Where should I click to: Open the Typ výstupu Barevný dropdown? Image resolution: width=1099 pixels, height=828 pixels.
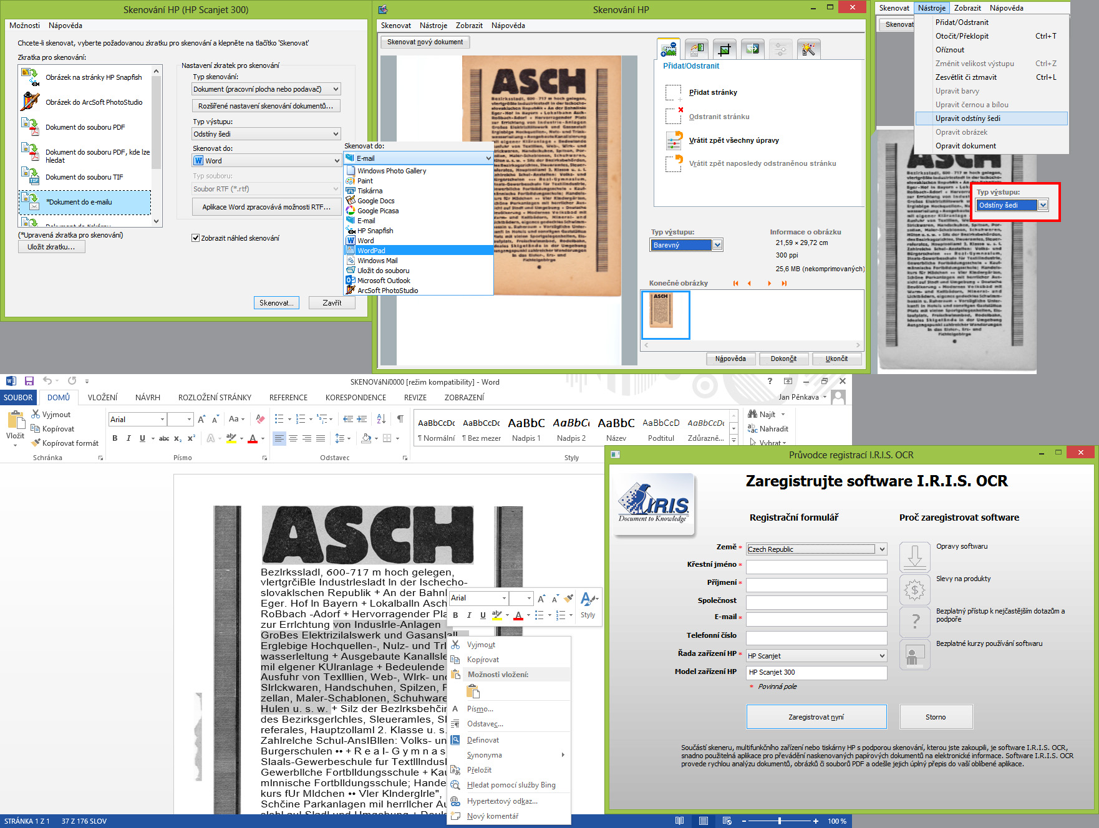[686, 245]
